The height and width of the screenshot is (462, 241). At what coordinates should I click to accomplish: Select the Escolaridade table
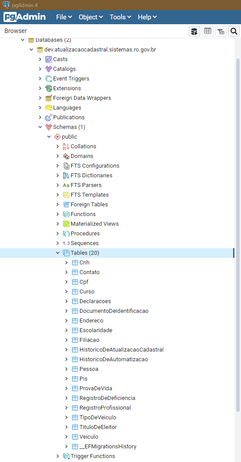pyautogui.click(x=96, y=330)
